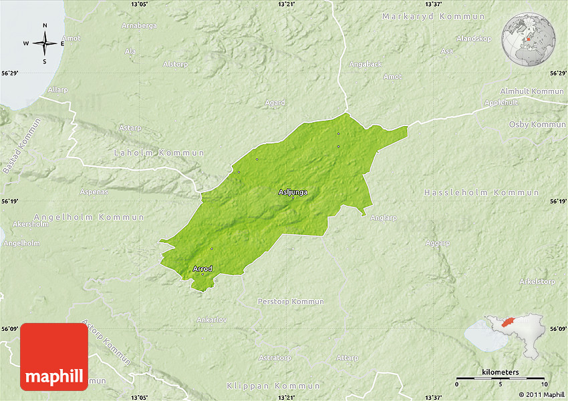Click the Laholm Kommun label
The image size is (568, 401).
tap(158, 153)
